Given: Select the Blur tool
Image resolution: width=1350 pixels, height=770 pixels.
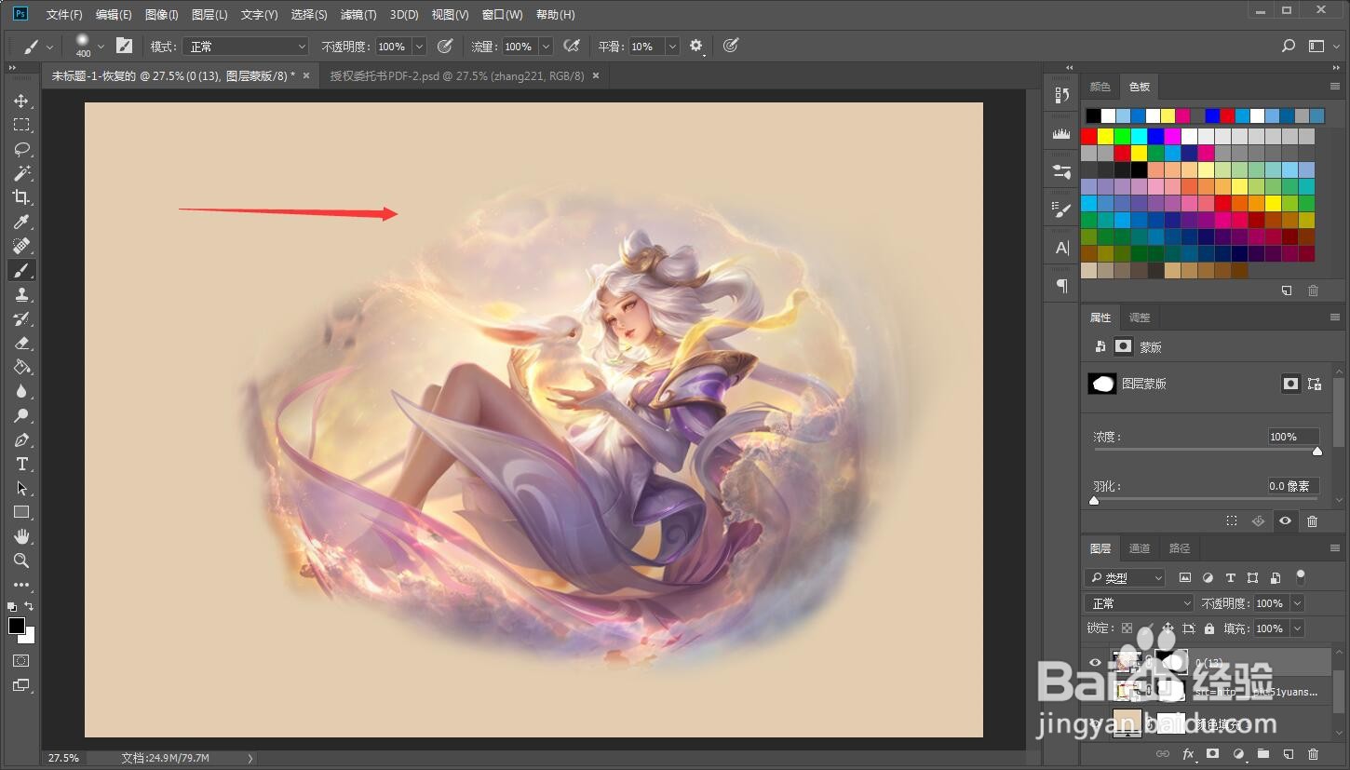Looking at the screenshot, I should click(21, 391).
